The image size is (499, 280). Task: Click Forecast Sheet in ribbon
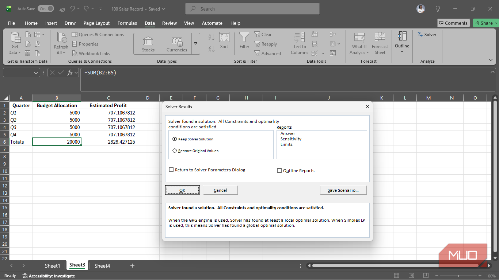click(x=380, y=43)
